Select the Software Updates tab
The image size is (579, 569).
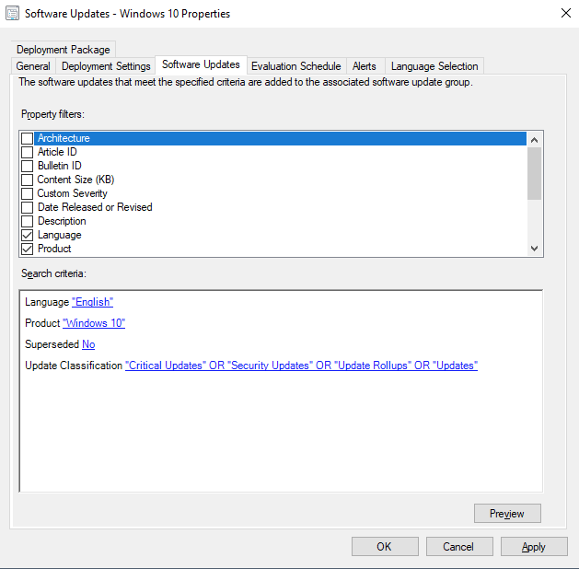click(x=201, y=64)
